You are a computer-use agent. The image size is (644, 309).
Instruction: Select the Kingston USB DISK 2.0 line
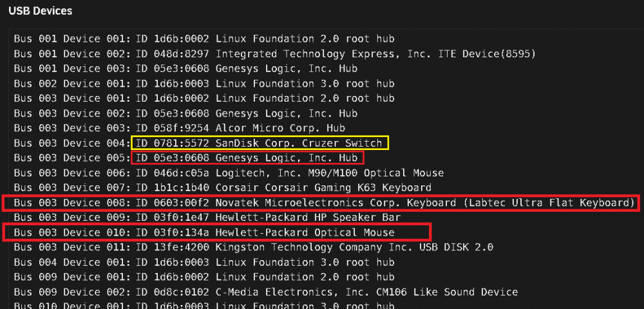[253, 247]
